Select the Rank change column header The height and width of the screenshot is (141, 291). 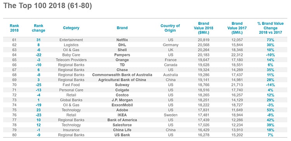pos(38,28)
